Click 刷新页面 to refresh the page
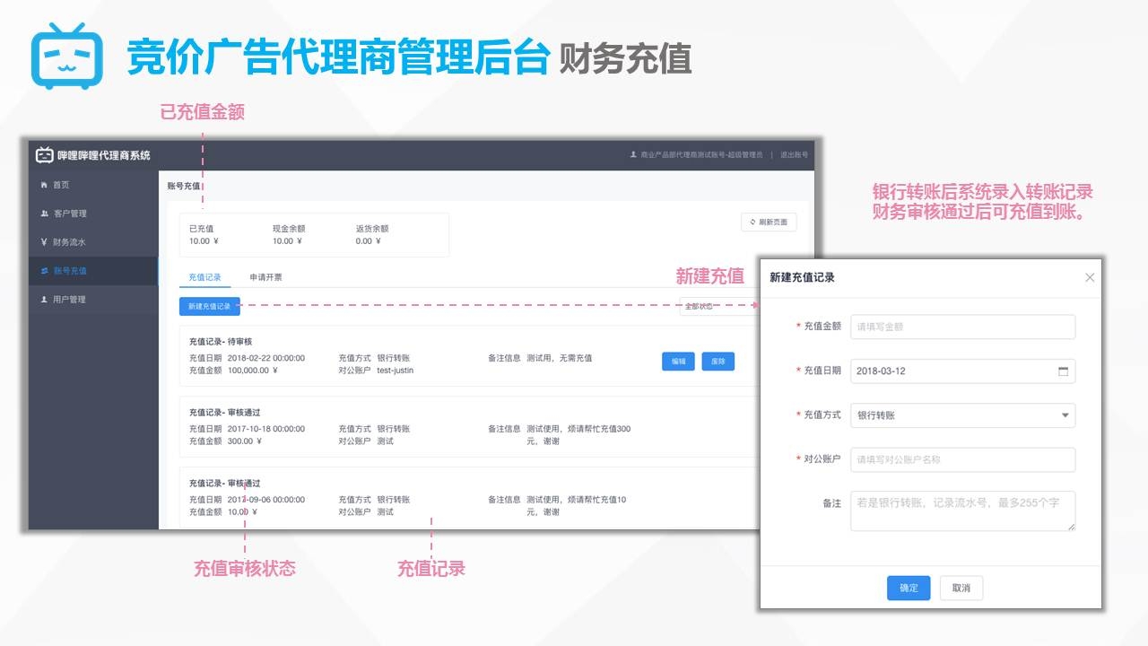Screen dimensions: 1148x646 pos(769,223)
